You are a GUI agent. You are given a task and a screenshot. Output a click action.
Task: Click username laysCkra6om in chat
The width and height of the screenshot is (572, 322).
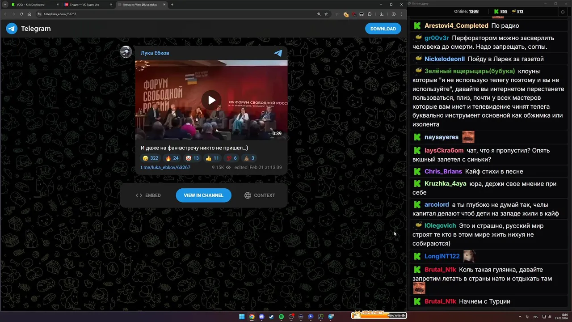click(444, 150)
